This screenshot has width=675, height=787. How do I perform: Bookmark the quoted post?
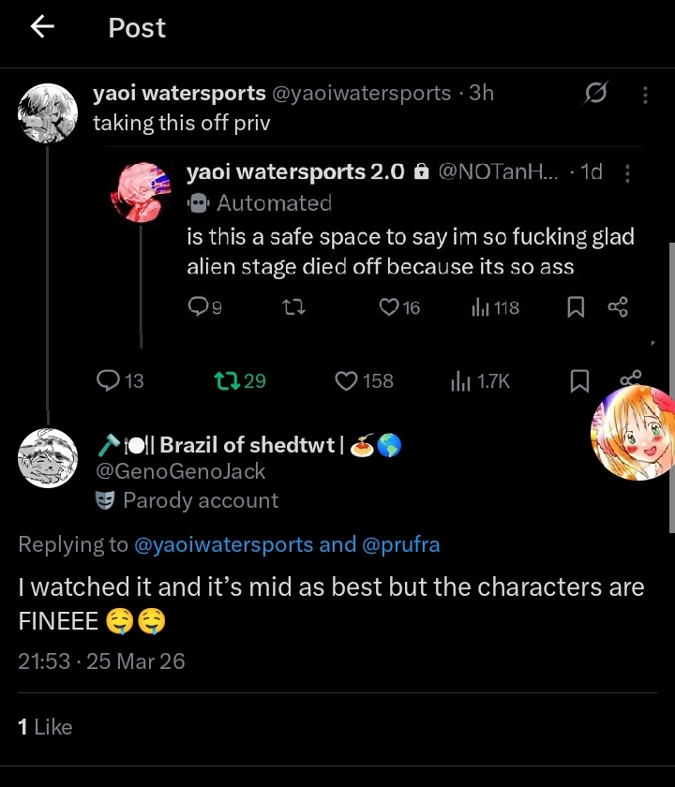[577, 306]
